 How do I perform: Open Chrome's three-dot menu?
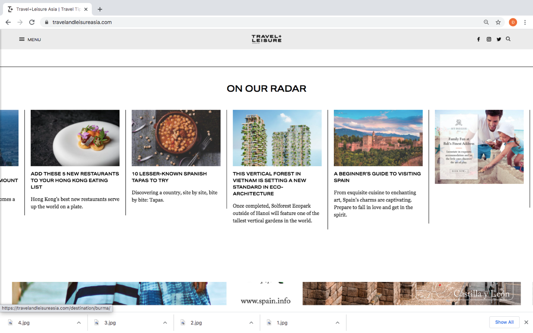(525, 22)
